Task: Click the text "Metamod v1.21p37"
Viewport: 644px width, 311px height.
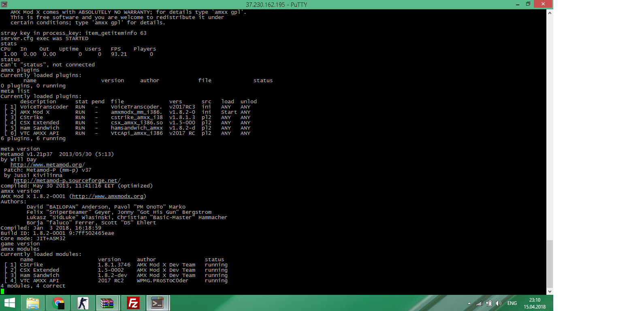Action: (x=27, y=154)
